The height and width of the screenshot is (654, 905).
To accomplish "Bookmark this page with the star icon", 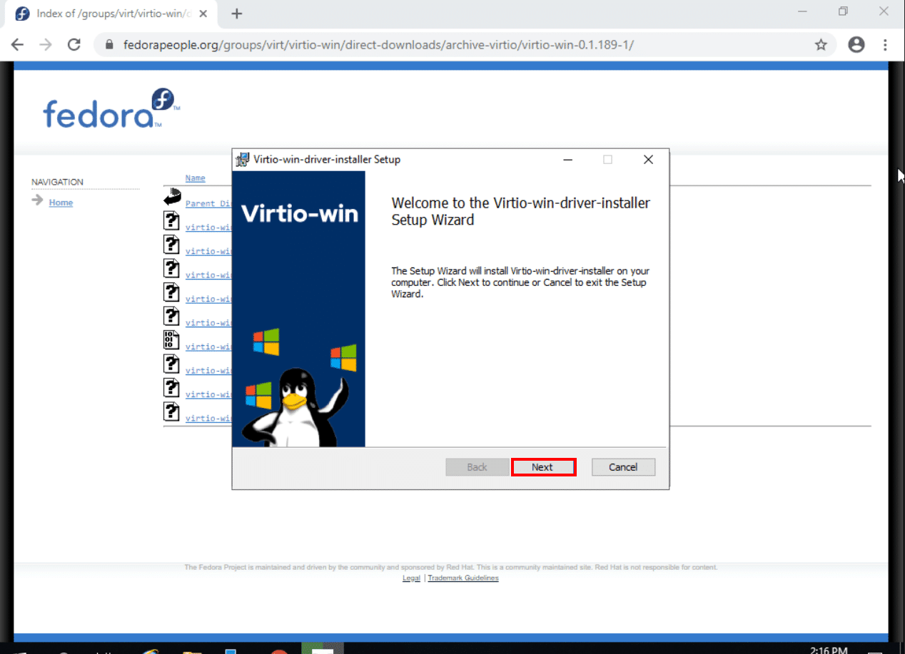I will [821, 45].
